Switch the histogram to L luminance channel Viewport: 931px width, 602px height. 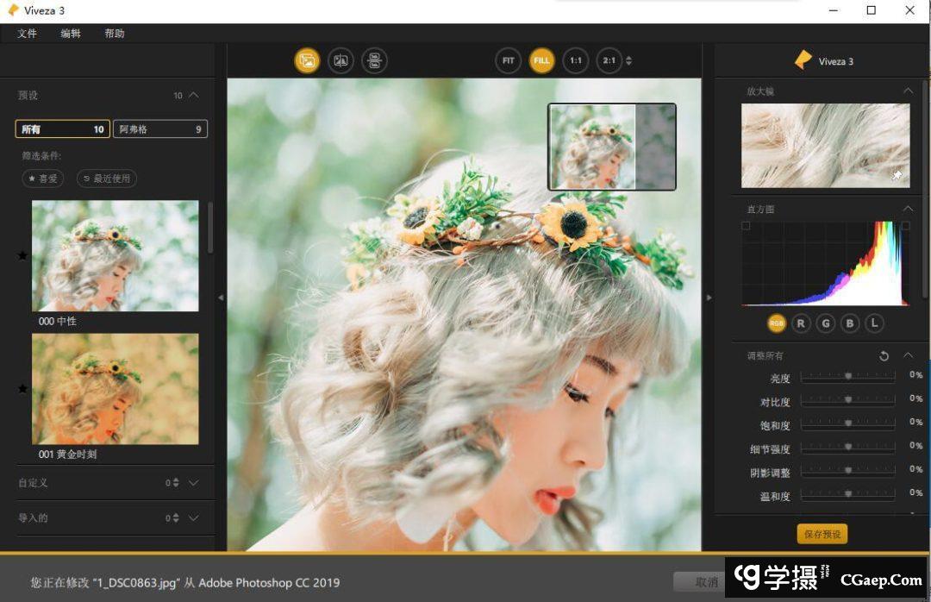pyautogui.click(x=874, y=323)
